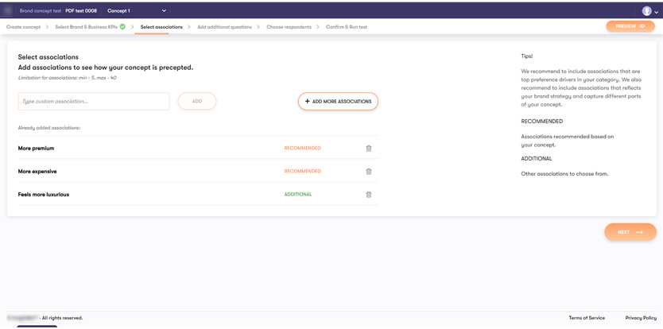Click Add More Associations button
The height and width of the screenshot is (329, 663).
tap(338, 102)
